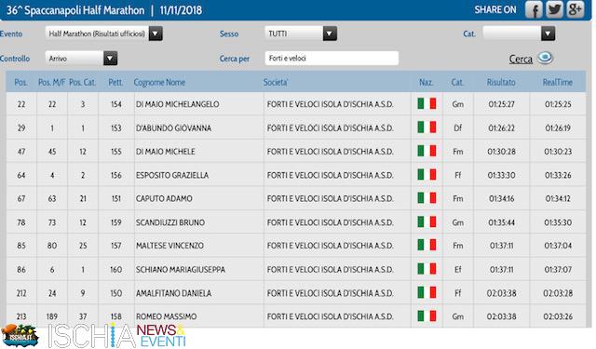Click into the Cerca per text field
Viewport: 596px width, 349px height.
point(332,58)
